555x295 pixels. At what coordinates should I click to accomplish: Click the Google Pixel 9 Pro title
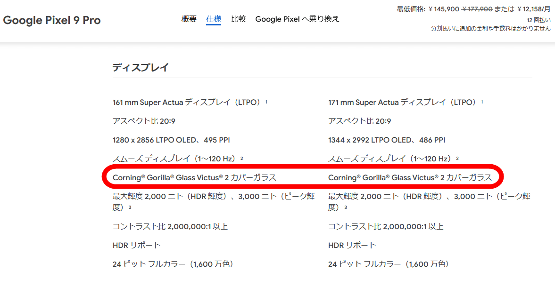pyautogui.click(x=52, y=20)
